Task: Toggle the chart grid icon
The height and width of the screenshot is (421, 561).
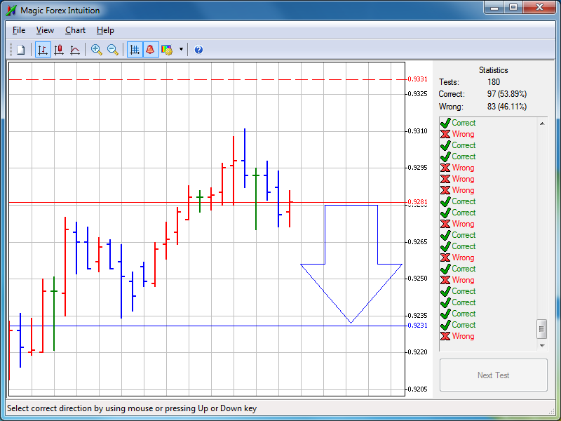Action: (135, 50)
